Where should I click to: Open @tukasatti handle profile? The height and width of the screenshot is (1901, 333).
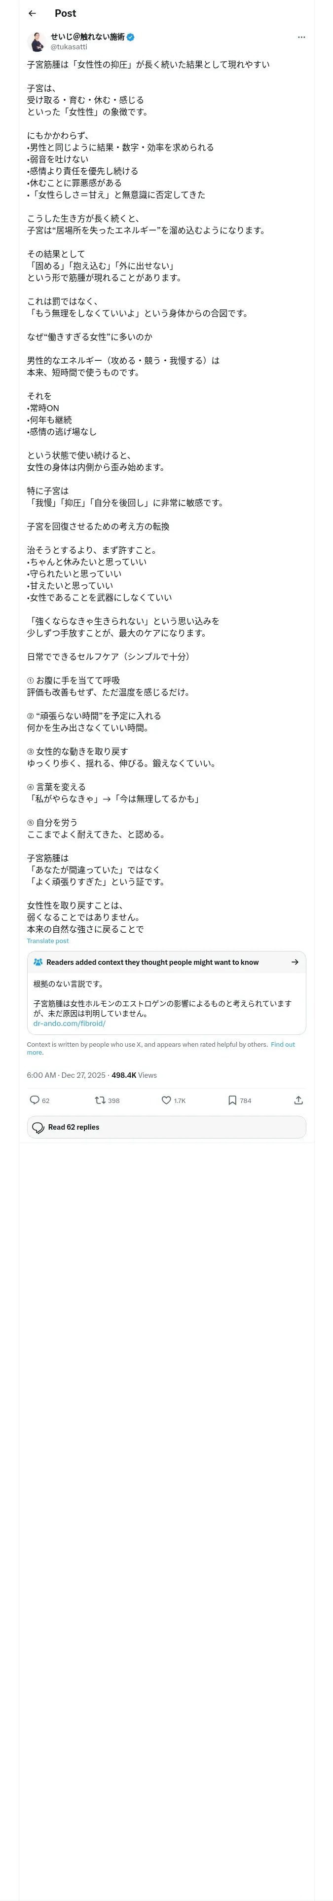pyautogui.click(x=69, y=46)
